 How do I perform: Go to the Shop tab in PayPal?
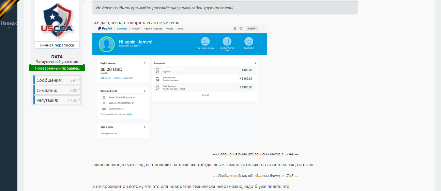(x=180, y=29)
